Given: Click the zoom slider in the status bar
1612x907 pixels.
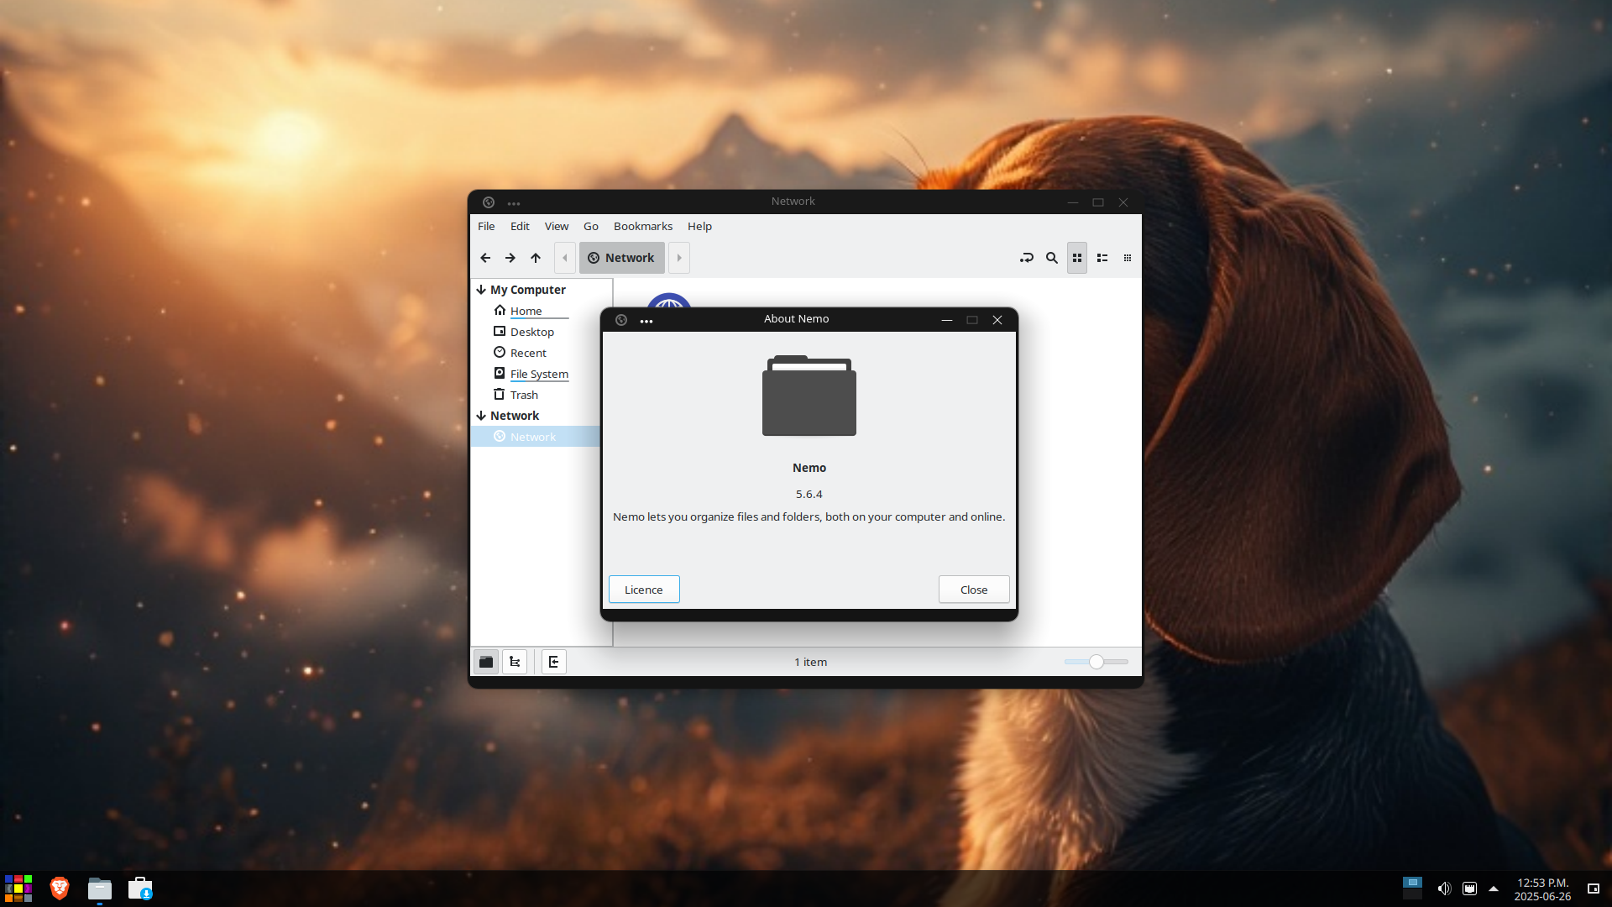Looking at the screenshot, I should (1096, 662).
